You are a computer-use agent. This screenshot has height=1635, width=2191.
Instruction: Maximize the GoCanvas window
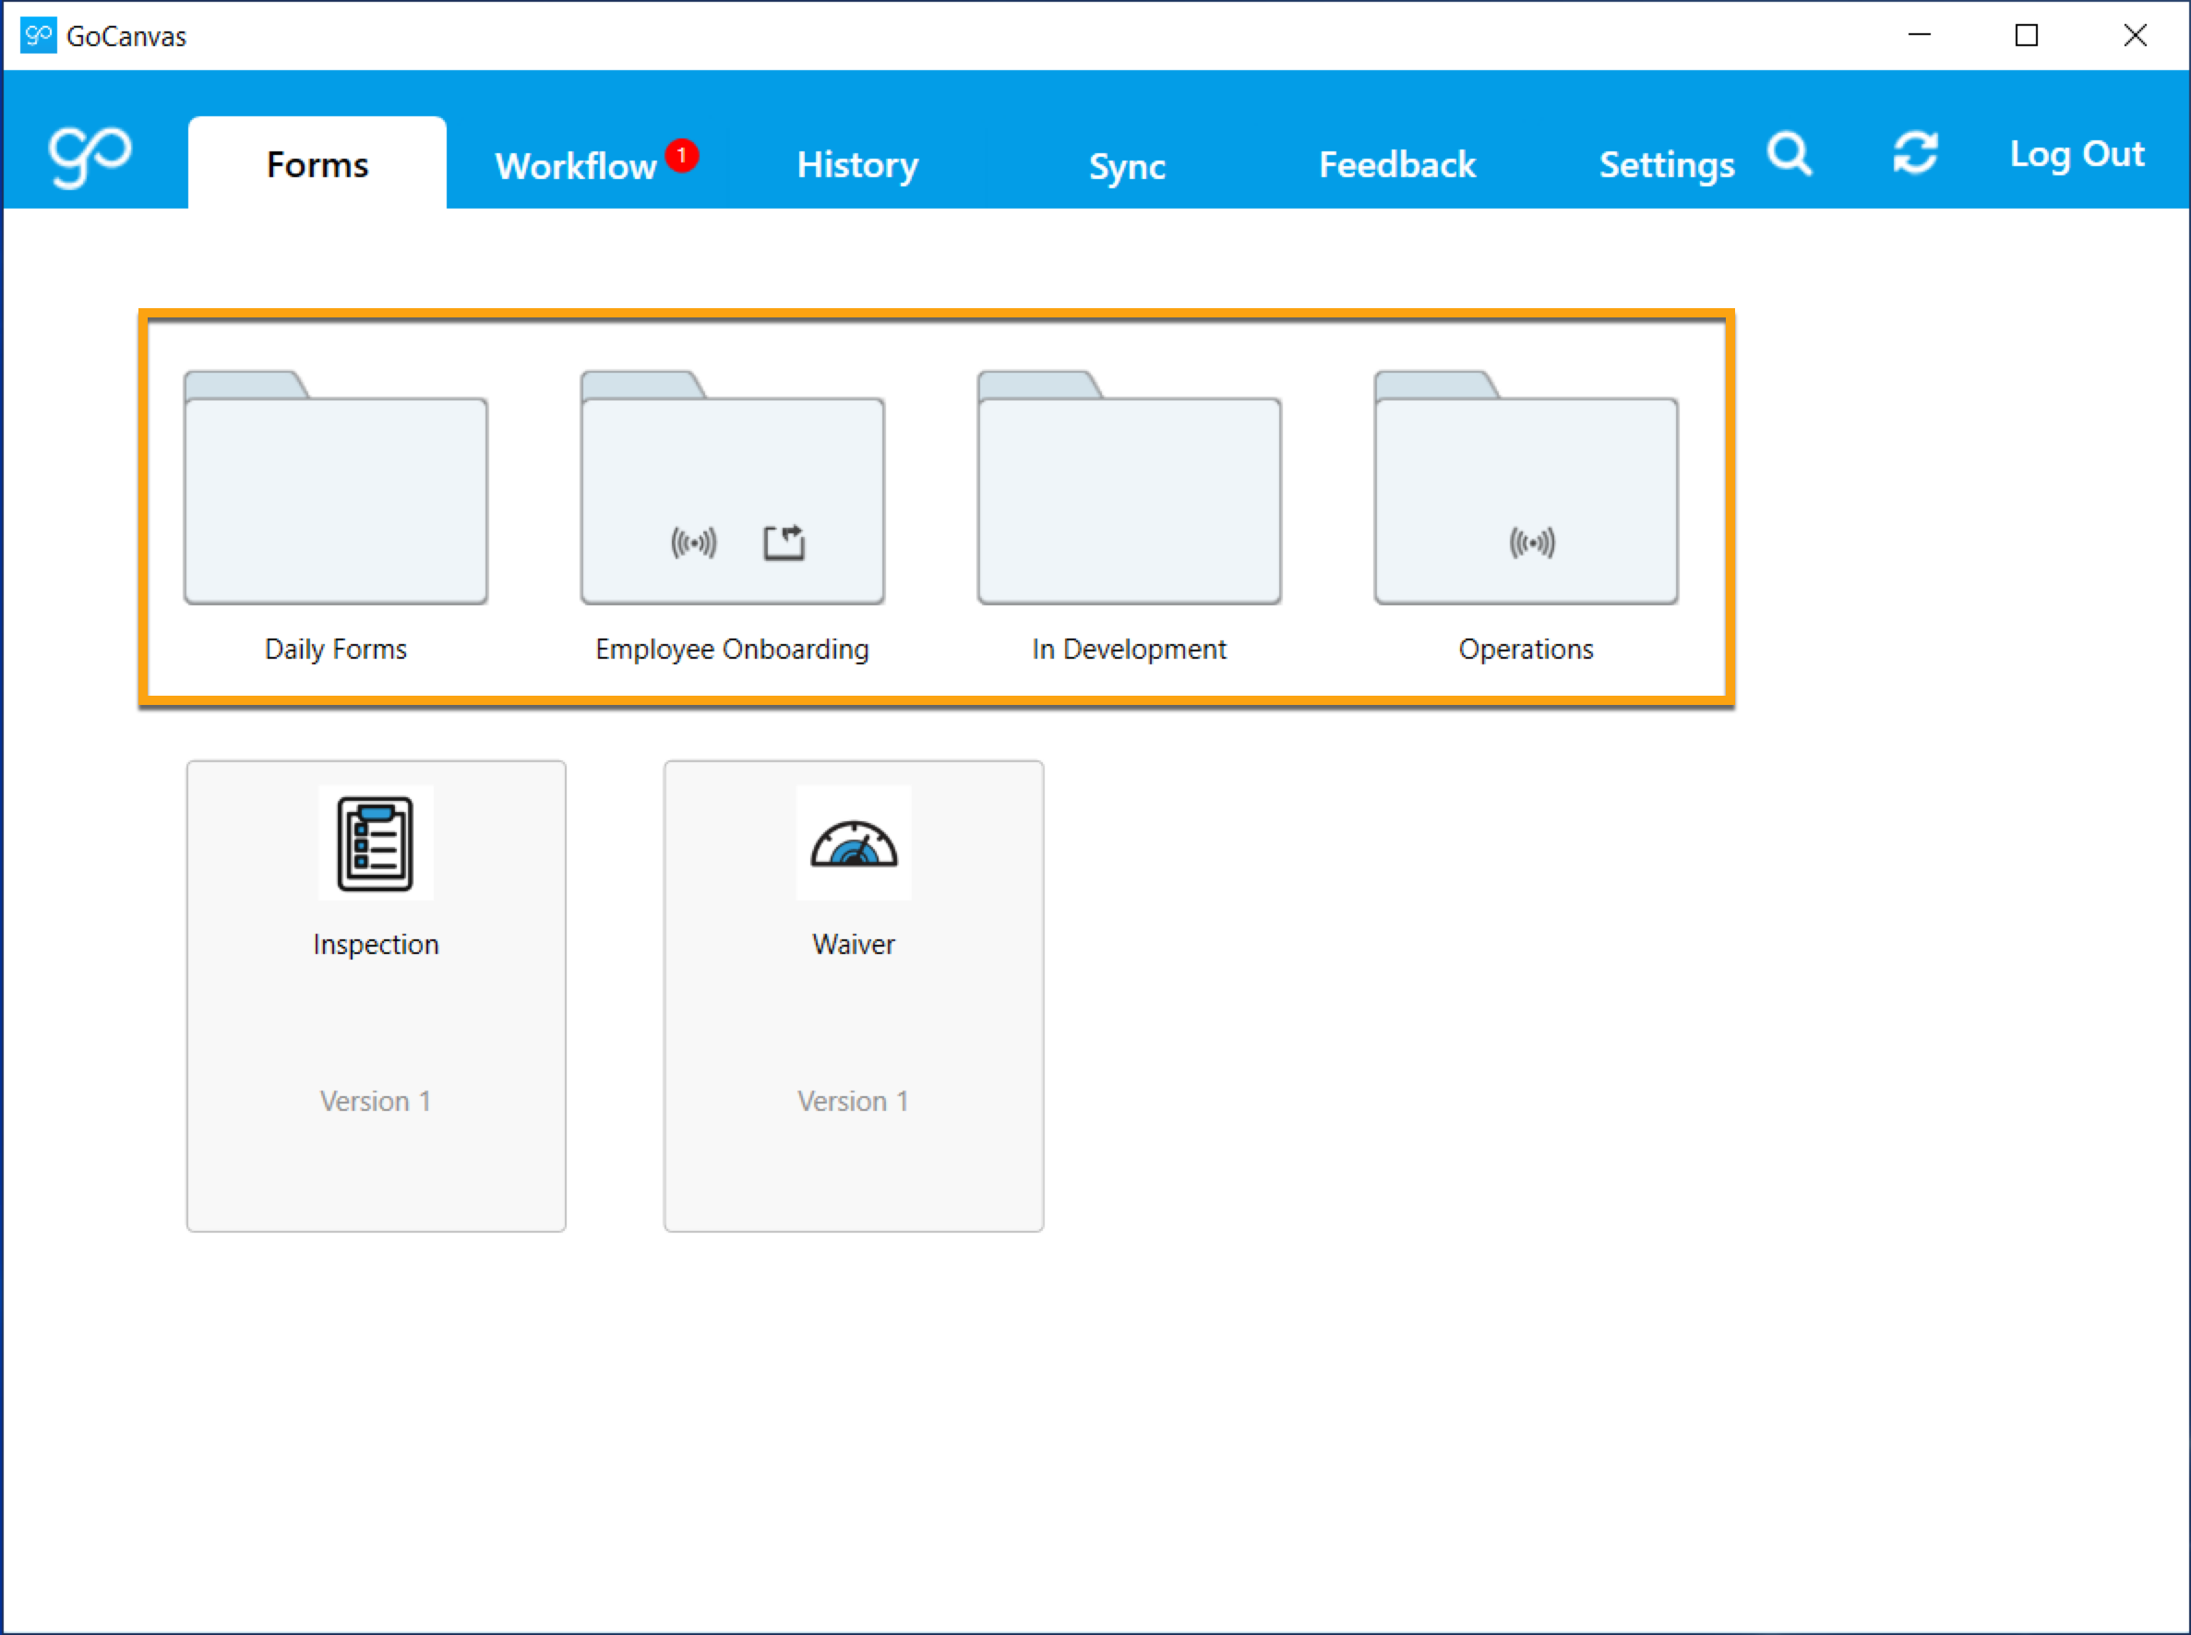click(x=2027, y=35)
